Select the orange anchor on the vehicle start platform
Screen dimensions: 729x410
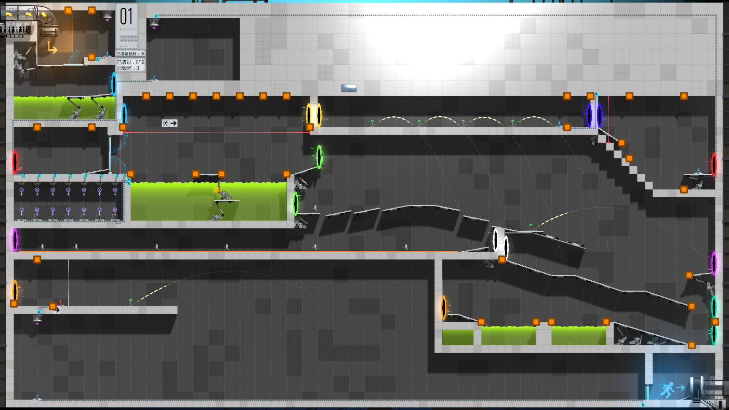91,57
